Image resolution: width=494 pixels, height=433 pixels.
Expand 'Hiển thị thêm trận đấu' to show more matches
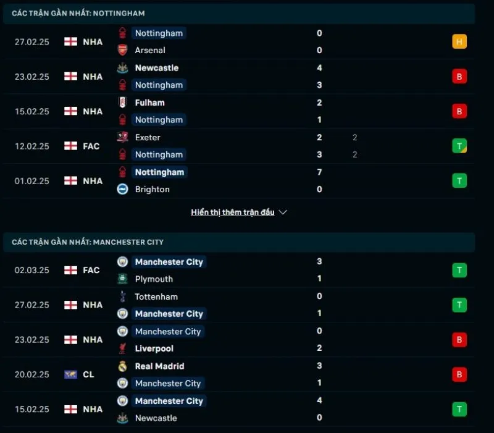(x=233, y=212)
